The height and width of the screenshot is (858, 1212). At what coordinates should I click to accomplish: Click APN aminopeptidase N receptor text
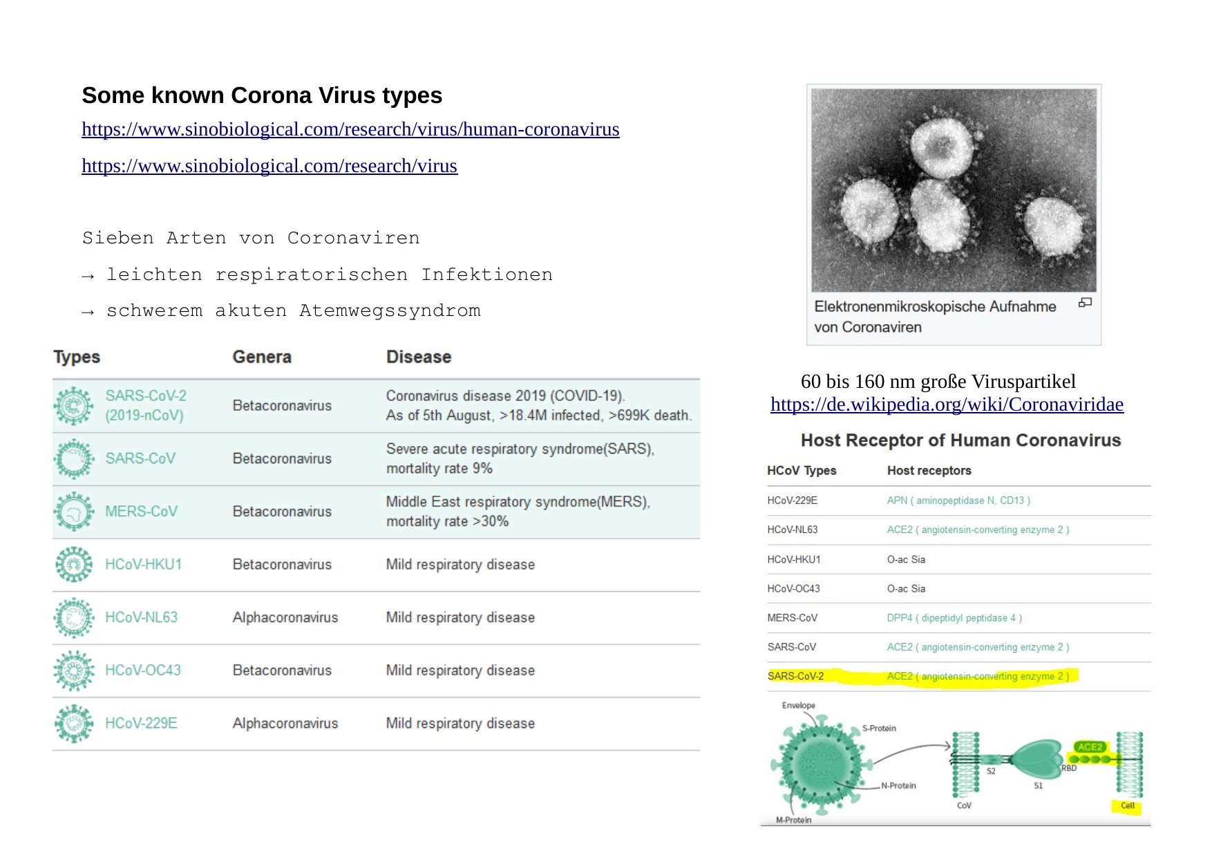tap(958, 501)
